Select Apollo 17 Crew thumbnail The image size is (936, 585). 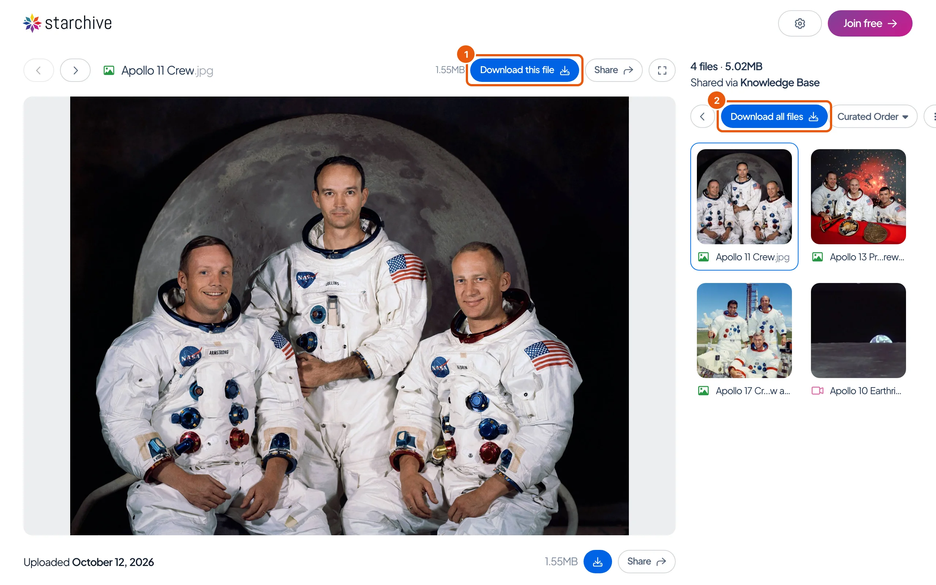[744, 331]
